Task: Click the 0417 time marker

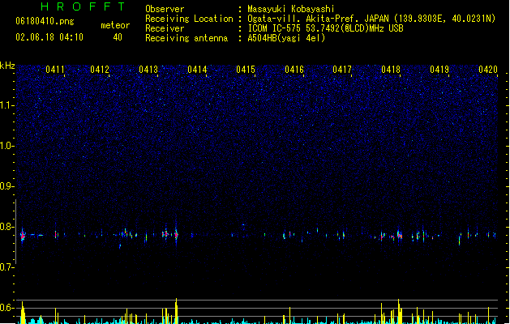Action: [x=342, y=70]
